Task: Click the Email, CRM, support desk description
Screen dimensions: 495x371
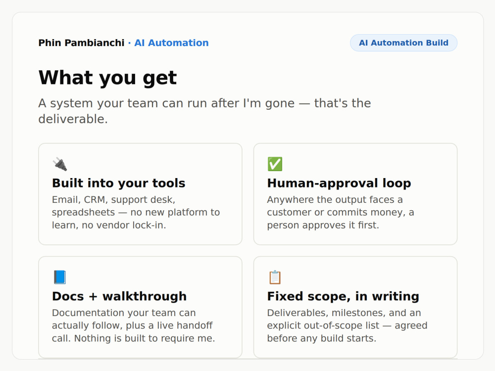Action: (x=136, y=212)
